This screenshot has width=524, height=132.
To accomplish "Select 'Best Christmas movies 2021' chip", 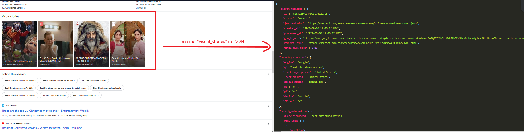I will click(x=86, y=96).
